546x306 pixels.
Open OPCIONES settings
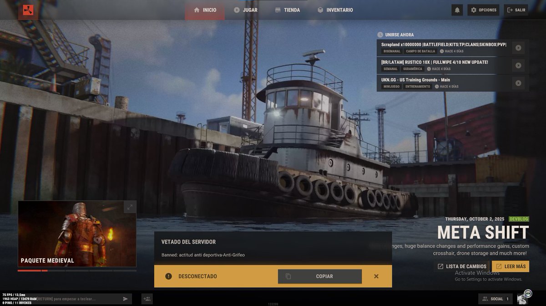[x=483, y=10]
